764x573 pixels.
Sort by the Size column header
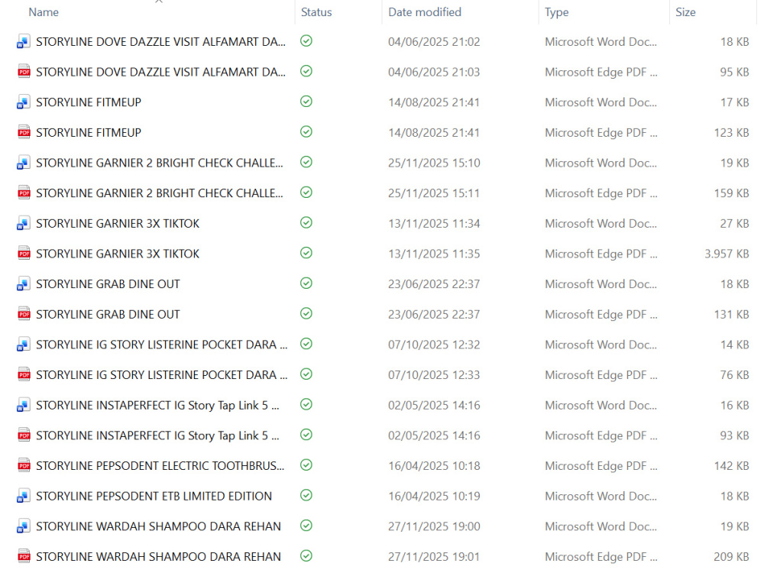(x=685, y=12)
